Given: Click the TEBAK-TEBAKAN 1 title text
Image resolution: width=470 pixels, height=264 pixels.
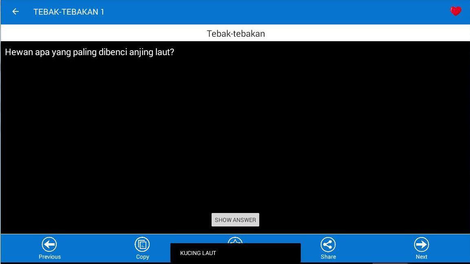Looking at the screenshot, I should 69,12.
